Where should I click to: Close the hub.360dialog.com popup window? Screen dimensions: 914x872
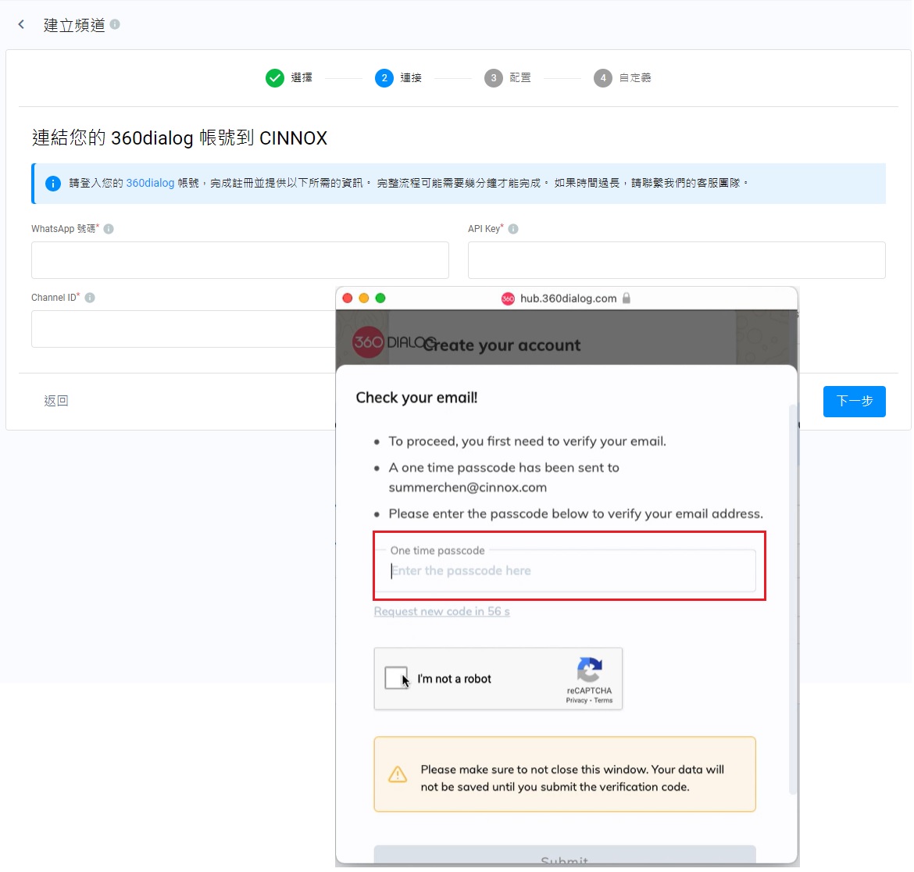click(x=348, y=298)
